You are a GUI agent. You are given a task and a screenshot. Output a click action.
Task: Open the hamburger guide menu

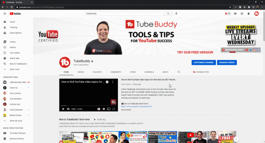pos(5,14)
